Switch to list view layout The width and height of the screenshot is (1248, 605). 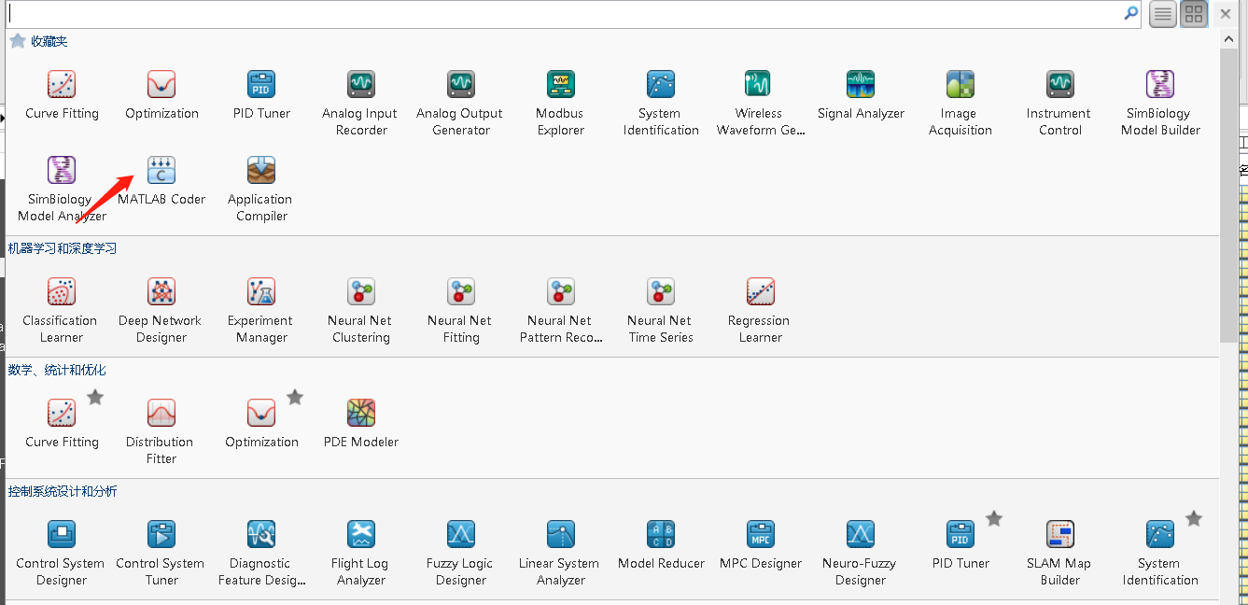click(1162, 14)
